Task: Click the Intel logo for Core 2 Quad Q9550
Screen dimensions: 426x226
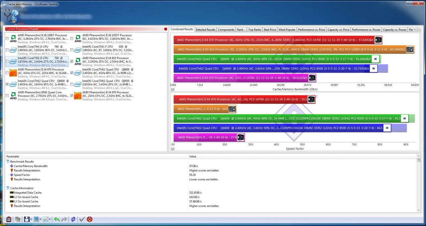Action: pyautogui.click(x=78, y=84)
